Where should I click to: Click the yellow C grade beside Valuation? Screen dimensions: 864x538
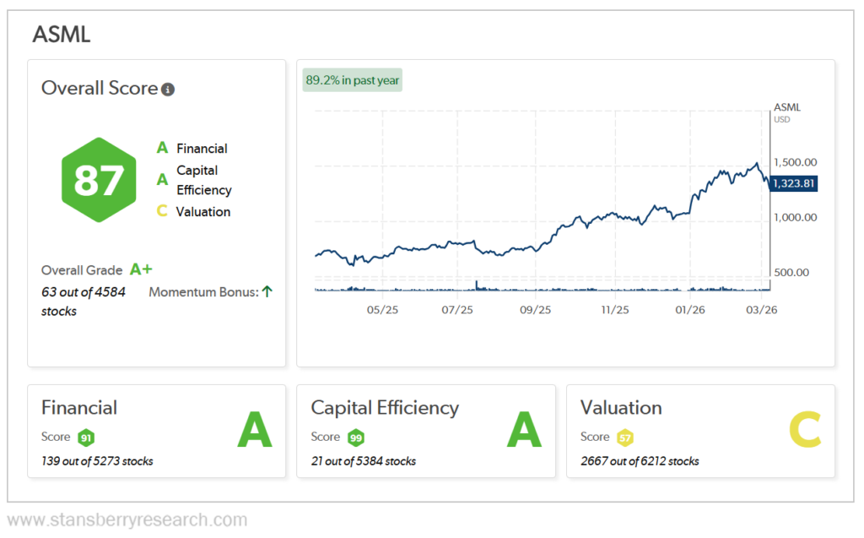point(160,211)
